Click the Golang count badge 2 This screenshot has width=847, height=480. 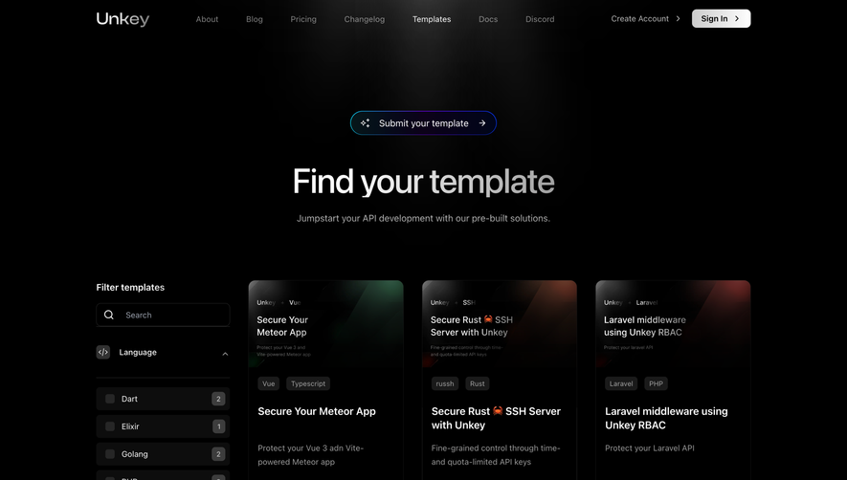pos(218,454)
